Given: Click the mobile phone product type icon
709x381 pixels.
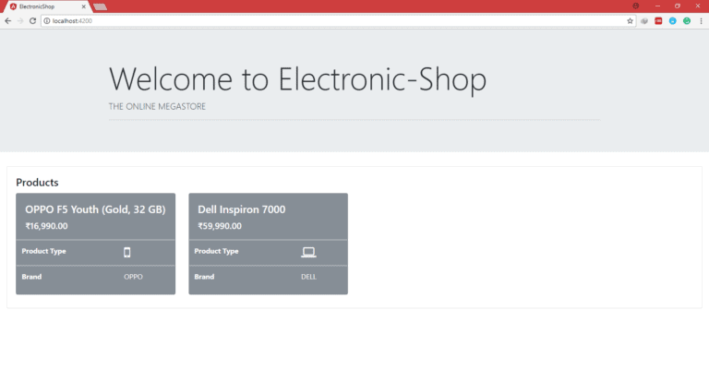Looking at the screenshot, I should coord(127,252).
